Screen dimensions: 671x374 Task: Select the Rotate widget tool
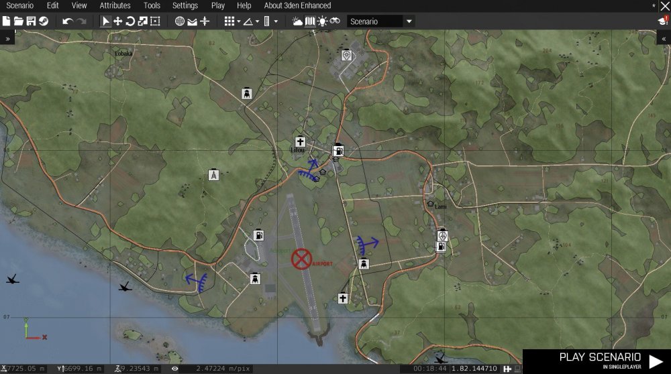[x=130, y=21]
